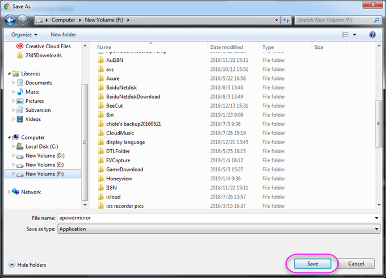Image resolution: width=386 pixels, height=278 pixels.
Task: Click the BaiduNetdisk folder icon
Action: (100, 87)
